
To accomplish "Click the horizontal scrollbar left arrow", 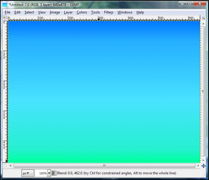I will (11, 166).
